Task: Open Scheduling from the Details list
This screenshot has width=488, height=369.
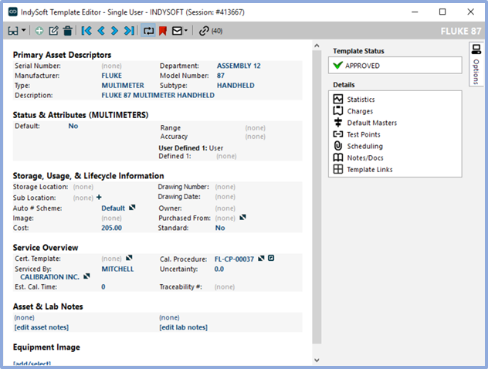Action: (364, 146)
